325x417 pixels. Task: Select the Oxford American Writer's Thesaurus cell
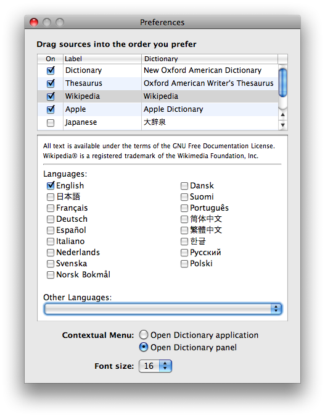(210, 83)
